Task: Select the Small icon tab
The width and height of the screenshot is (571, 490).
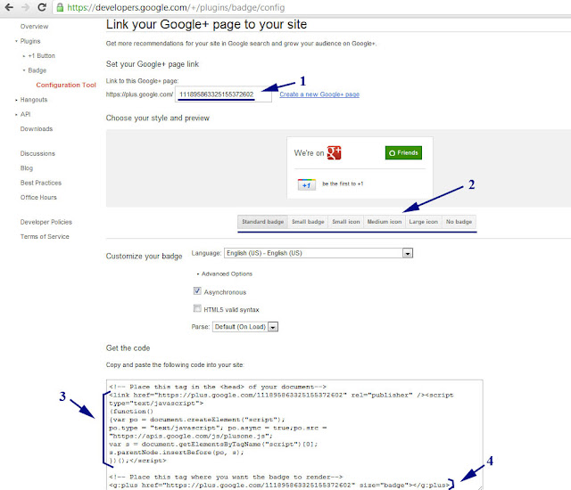Action: coord(345,222)
